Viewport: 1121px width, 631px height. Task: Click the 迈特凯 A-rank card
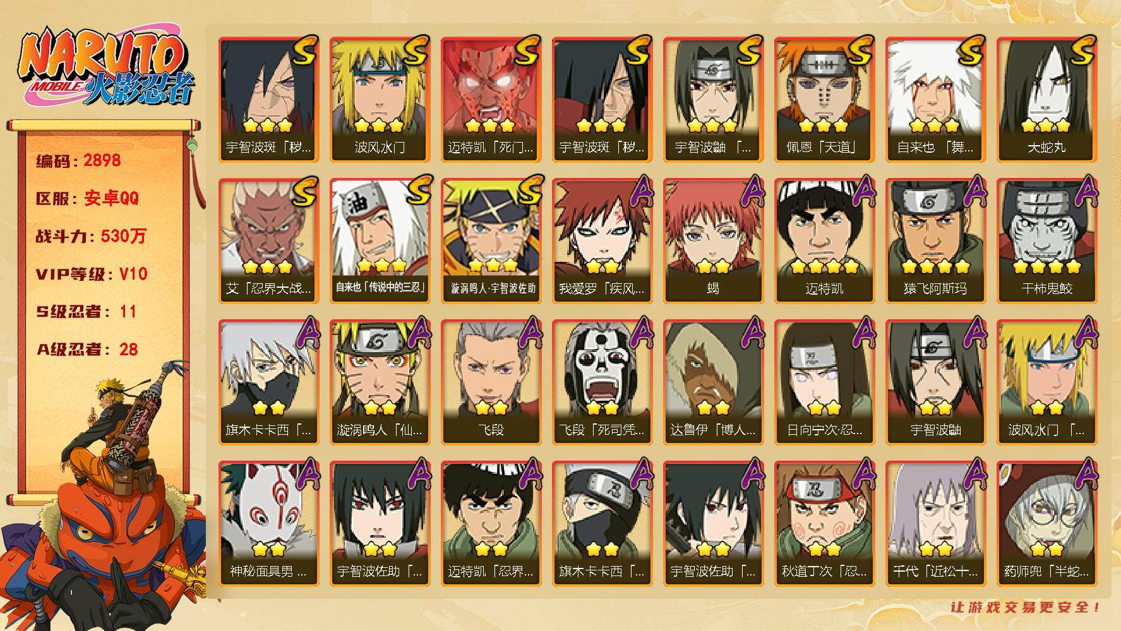(824, 241)
